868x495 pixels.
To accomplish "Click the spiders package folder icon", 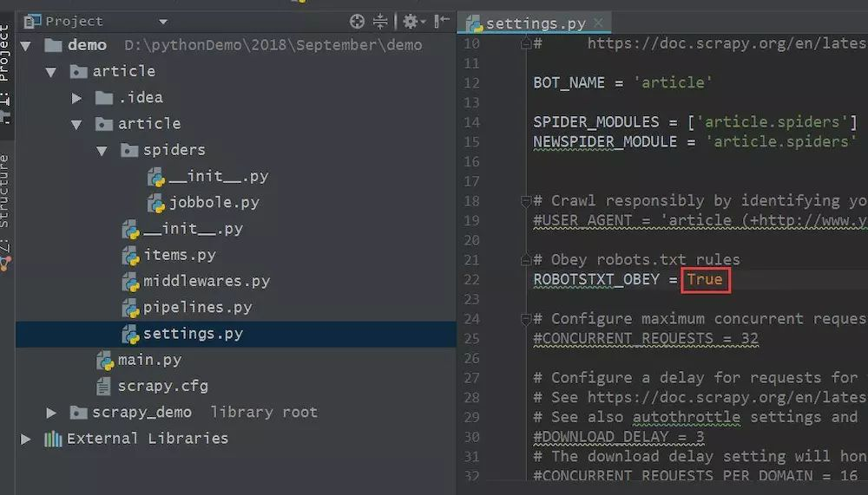I will [129, 151].
